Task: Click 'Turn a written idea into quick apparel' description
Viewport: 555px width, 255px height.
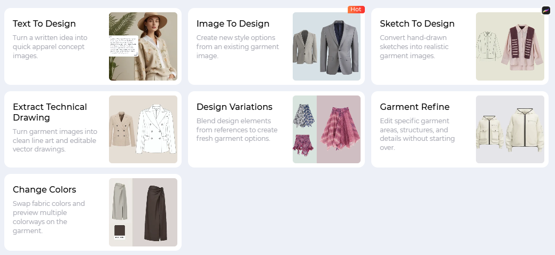Action: tap(50, 47)
